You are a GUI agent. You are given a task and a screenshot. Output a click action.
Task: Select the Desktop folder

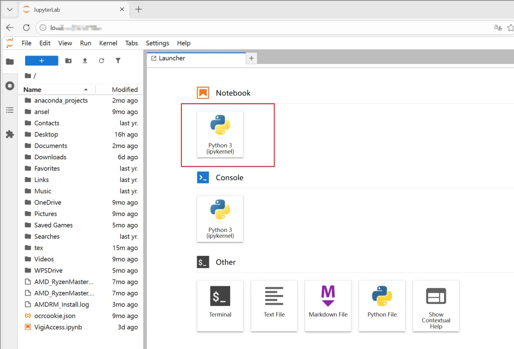point(81,135)
